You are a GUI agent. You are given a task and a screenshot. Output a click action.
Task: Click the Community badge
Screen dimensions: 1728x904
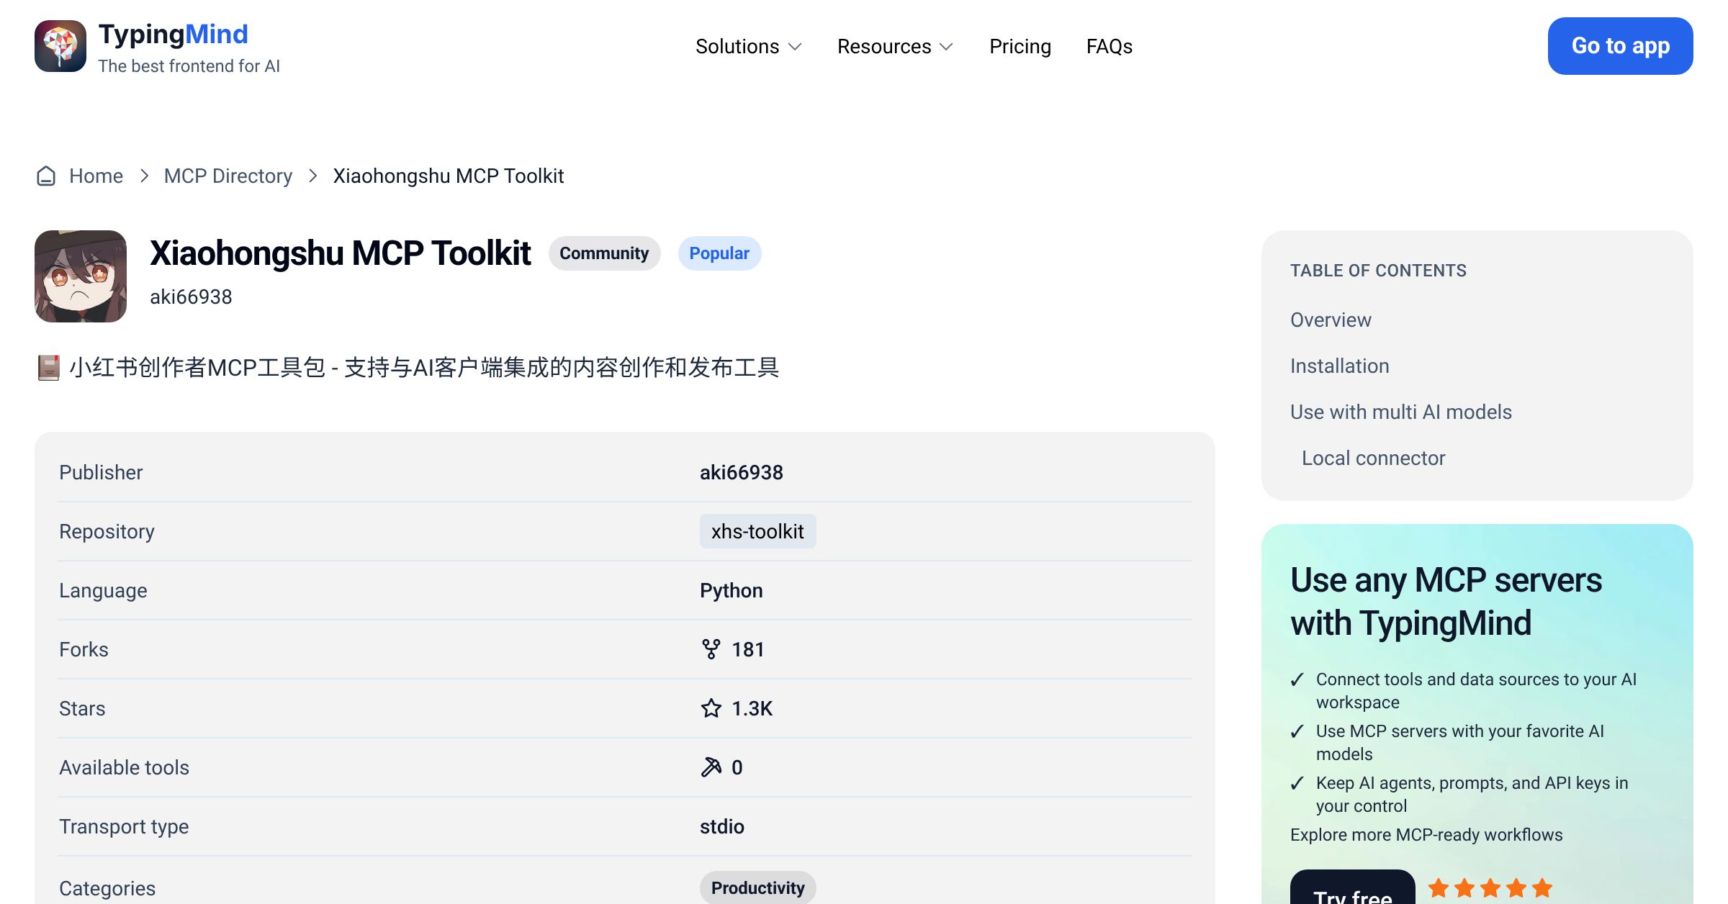coord(604,253)
